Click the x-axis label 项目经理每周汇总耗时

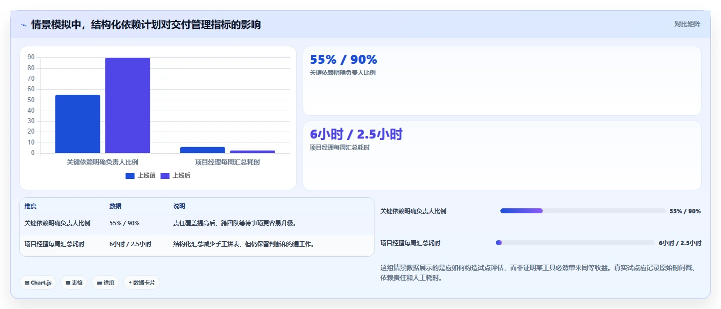pos(227,162)
